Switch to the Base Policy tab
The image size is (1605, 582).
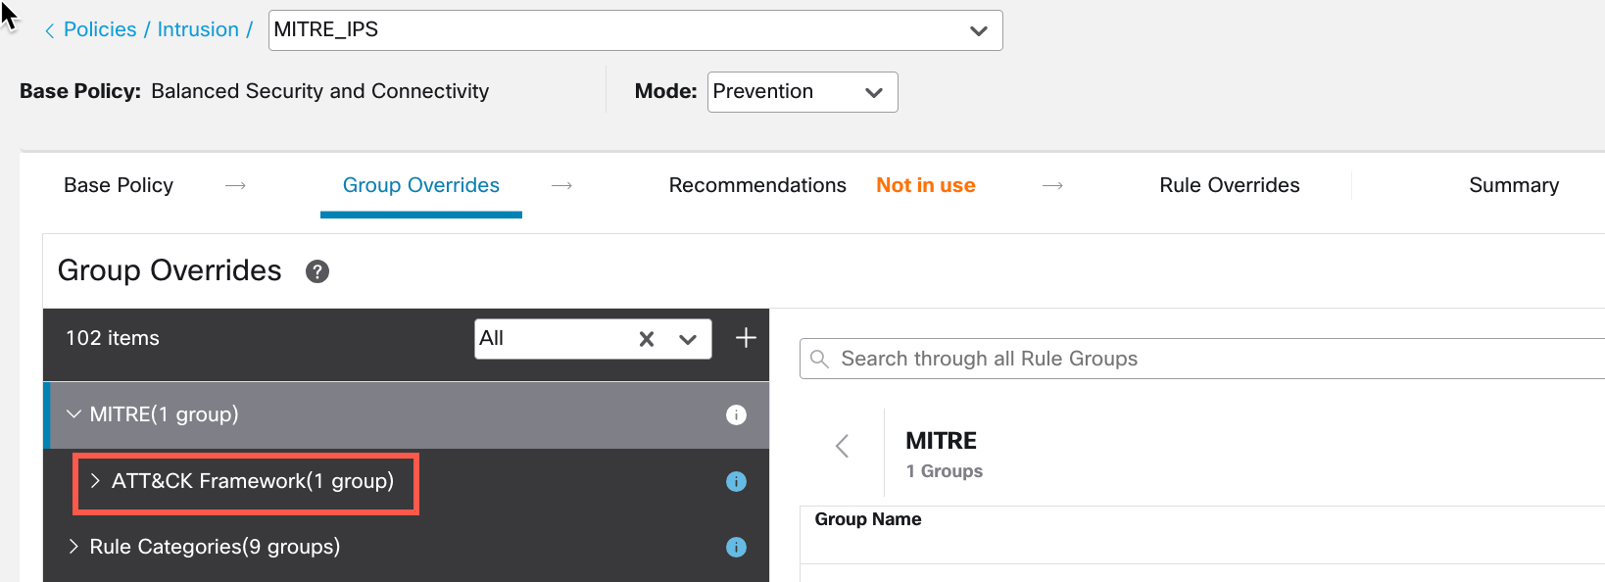119,185
